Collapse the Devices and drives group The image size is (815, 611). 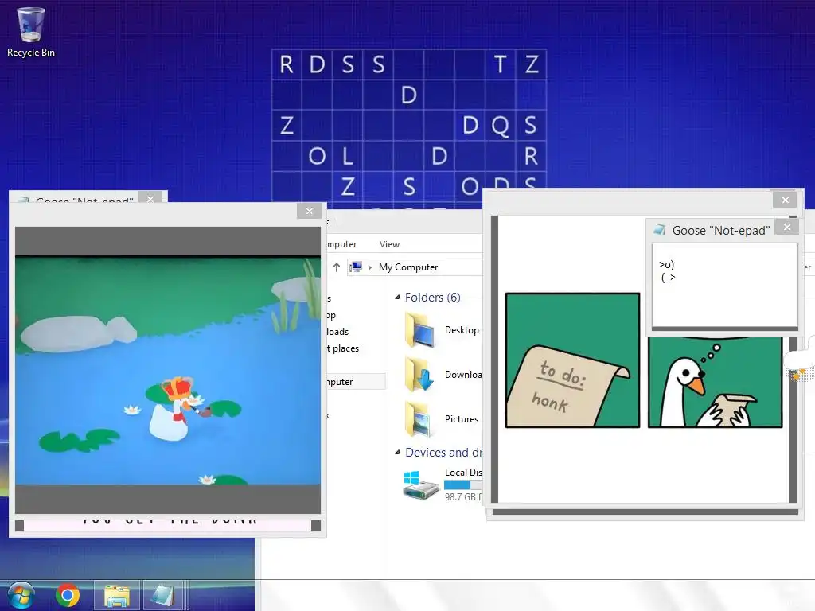[397, 453]
